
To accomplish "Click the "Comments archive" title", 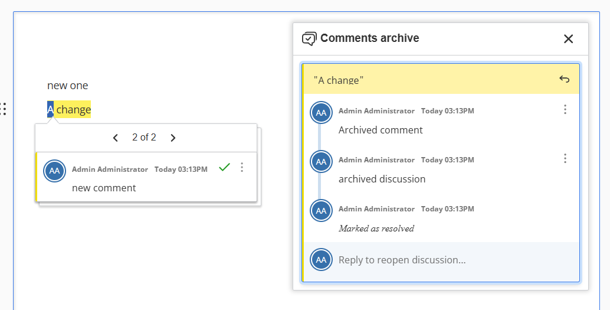I will click(369, 38).
